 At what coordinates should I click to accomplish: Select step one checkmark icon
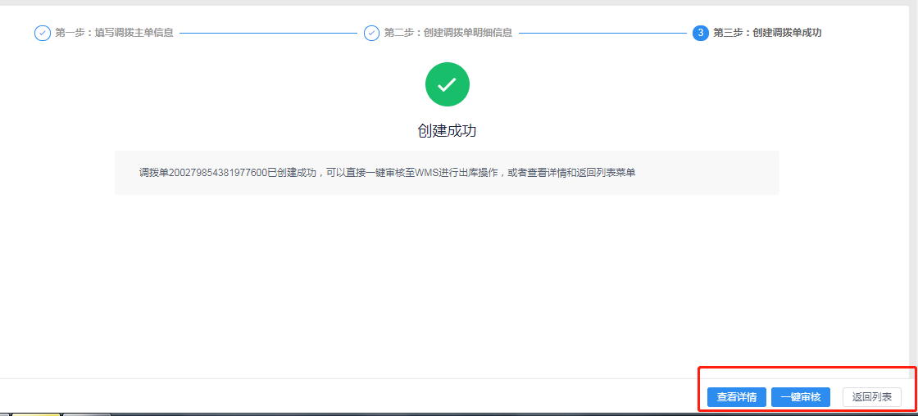coord(42,33)
